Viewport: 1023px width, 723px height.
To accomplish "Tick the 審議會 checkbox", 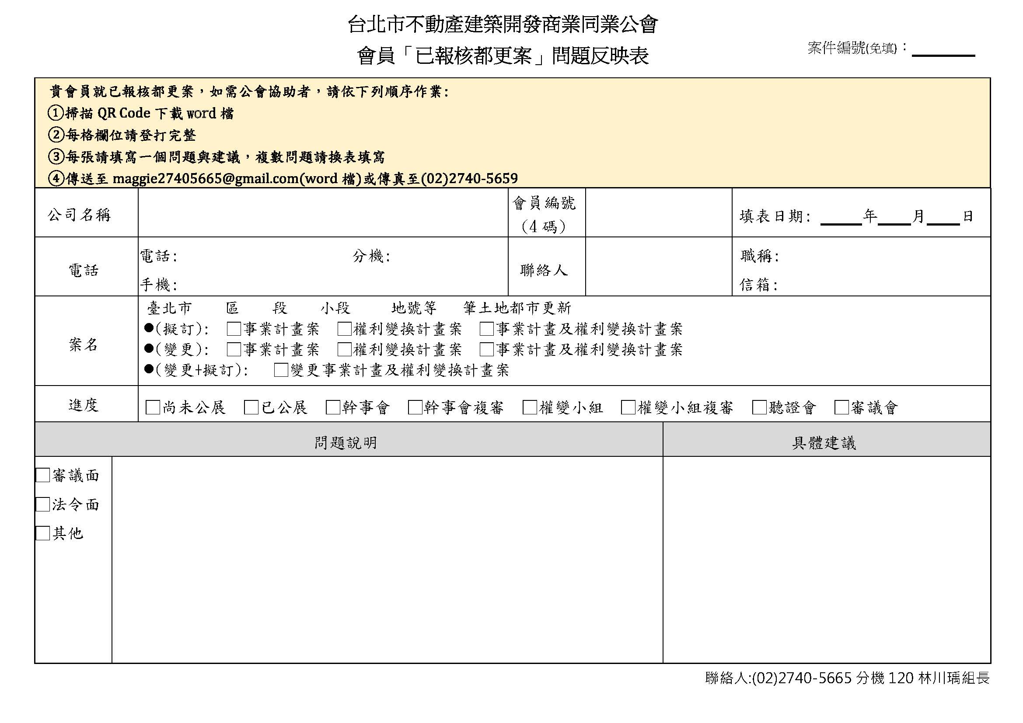I will click(x=841, y=407).
